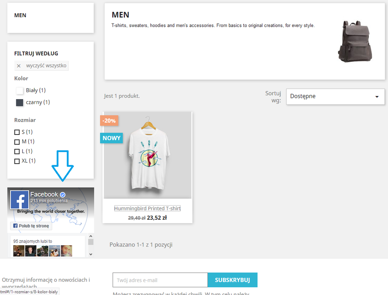This screenshot has width=388, height=295.
Task: Click the Facebook verified badge icon
Action: tap(63, 194)
